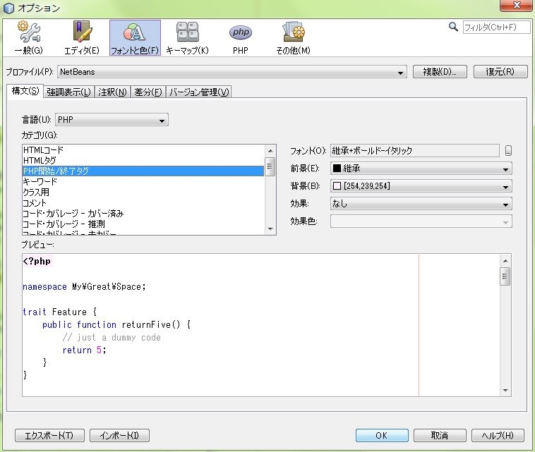This screenshot has height=452, width=535.
Task: Open the 言語(U) language dropdown showing PHP
Action: pyautogui.click(x=112, y=120)
